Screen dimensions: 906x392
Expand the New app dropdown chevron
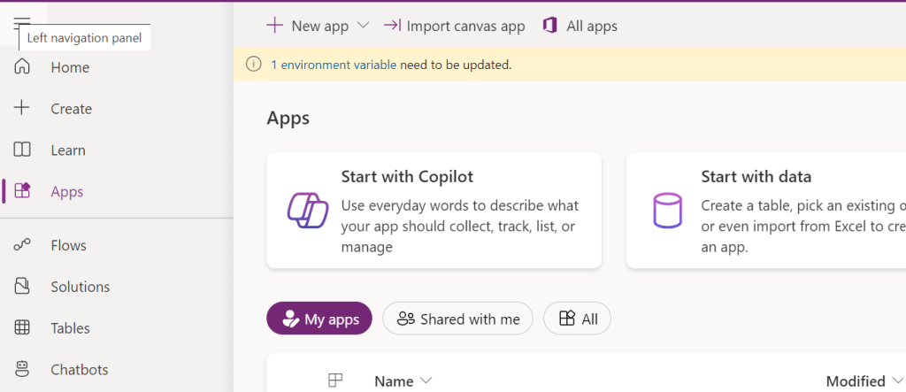pyautogui.click(x=363, y=26)
